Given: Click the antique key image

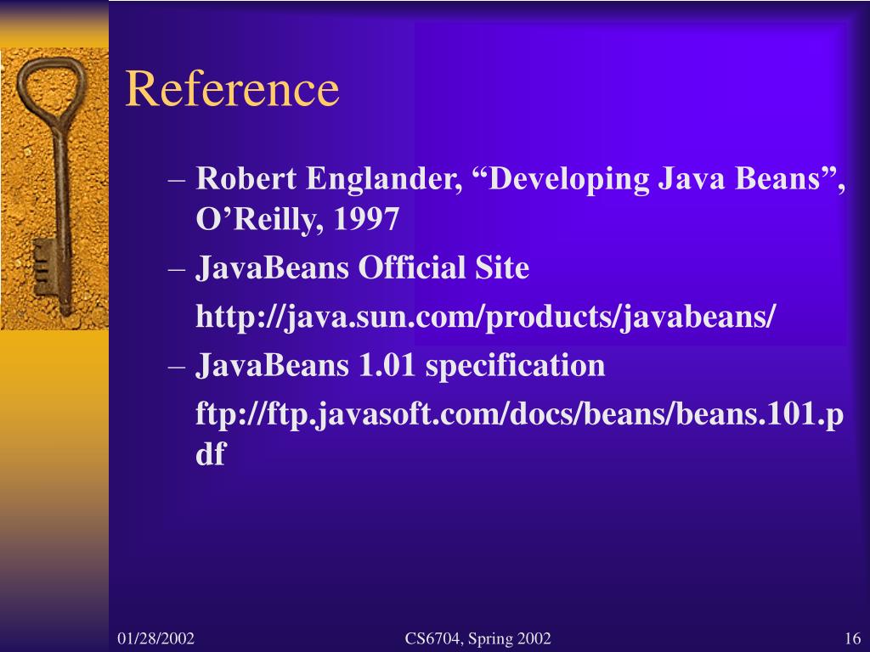Looking at the screenshot, I should tap(54, 188).
